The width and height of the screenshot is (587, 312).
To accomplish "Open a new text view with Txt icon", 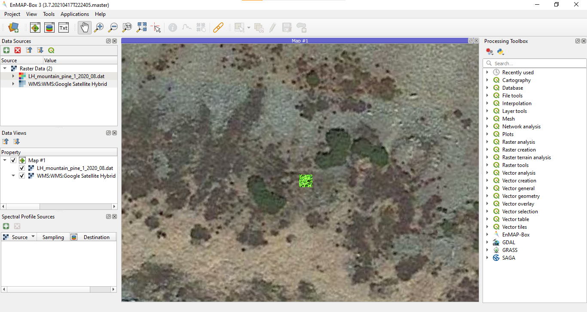I will click(x=64, y=27).
